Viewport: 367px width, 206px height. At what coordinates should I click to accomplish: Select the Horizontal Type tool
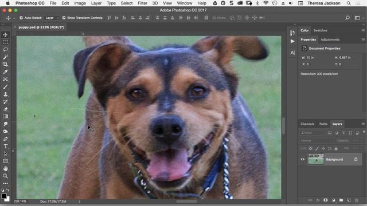(5, 146)
